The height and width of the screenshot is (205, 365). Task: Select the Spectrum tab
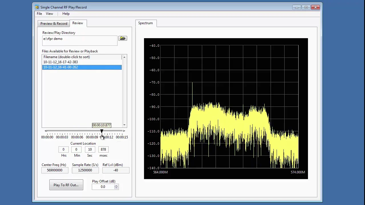coord(145,23)
